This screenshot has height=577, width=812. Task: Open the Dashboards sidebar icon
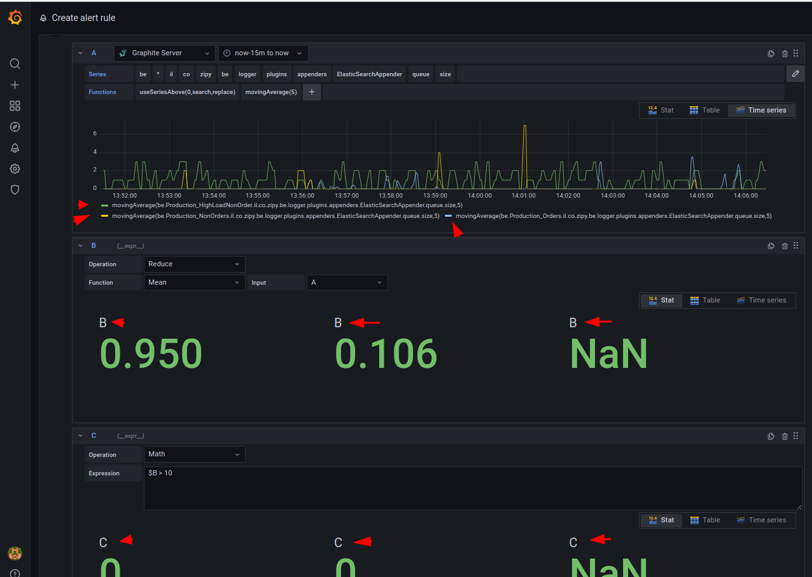coord(15,105)
